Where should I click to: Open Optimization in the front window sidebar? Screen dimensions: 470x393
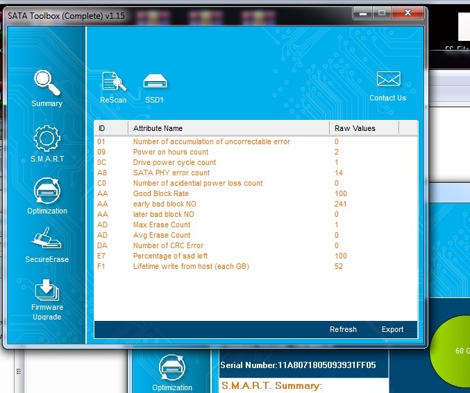pos(47,191)
